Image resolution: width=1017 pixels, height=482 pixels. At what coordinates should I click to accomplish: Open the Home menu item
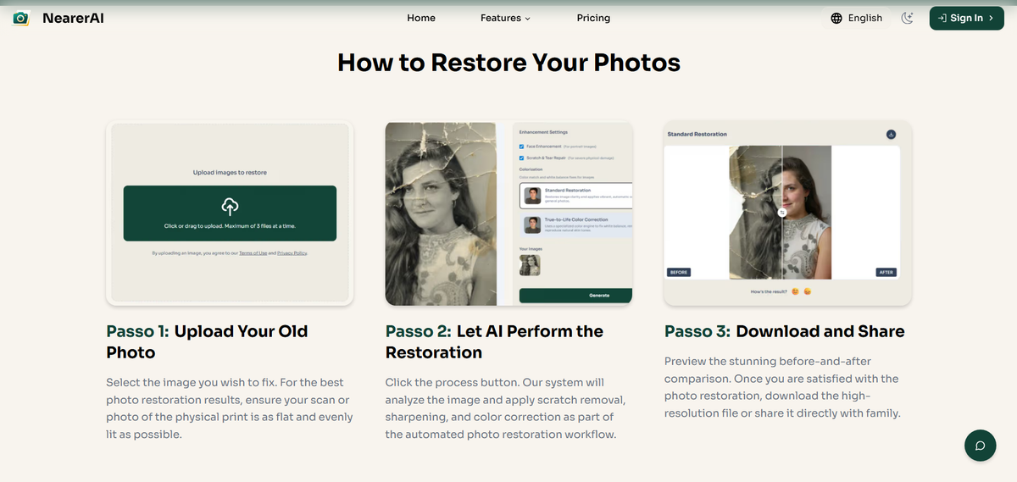[421, 18]
